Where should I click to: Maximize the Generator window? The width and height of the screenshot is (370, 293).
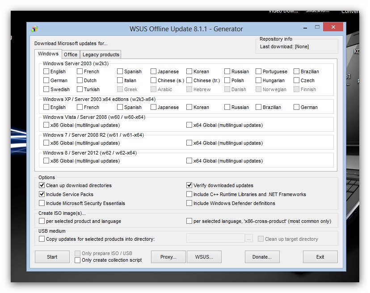pos(317,27)
